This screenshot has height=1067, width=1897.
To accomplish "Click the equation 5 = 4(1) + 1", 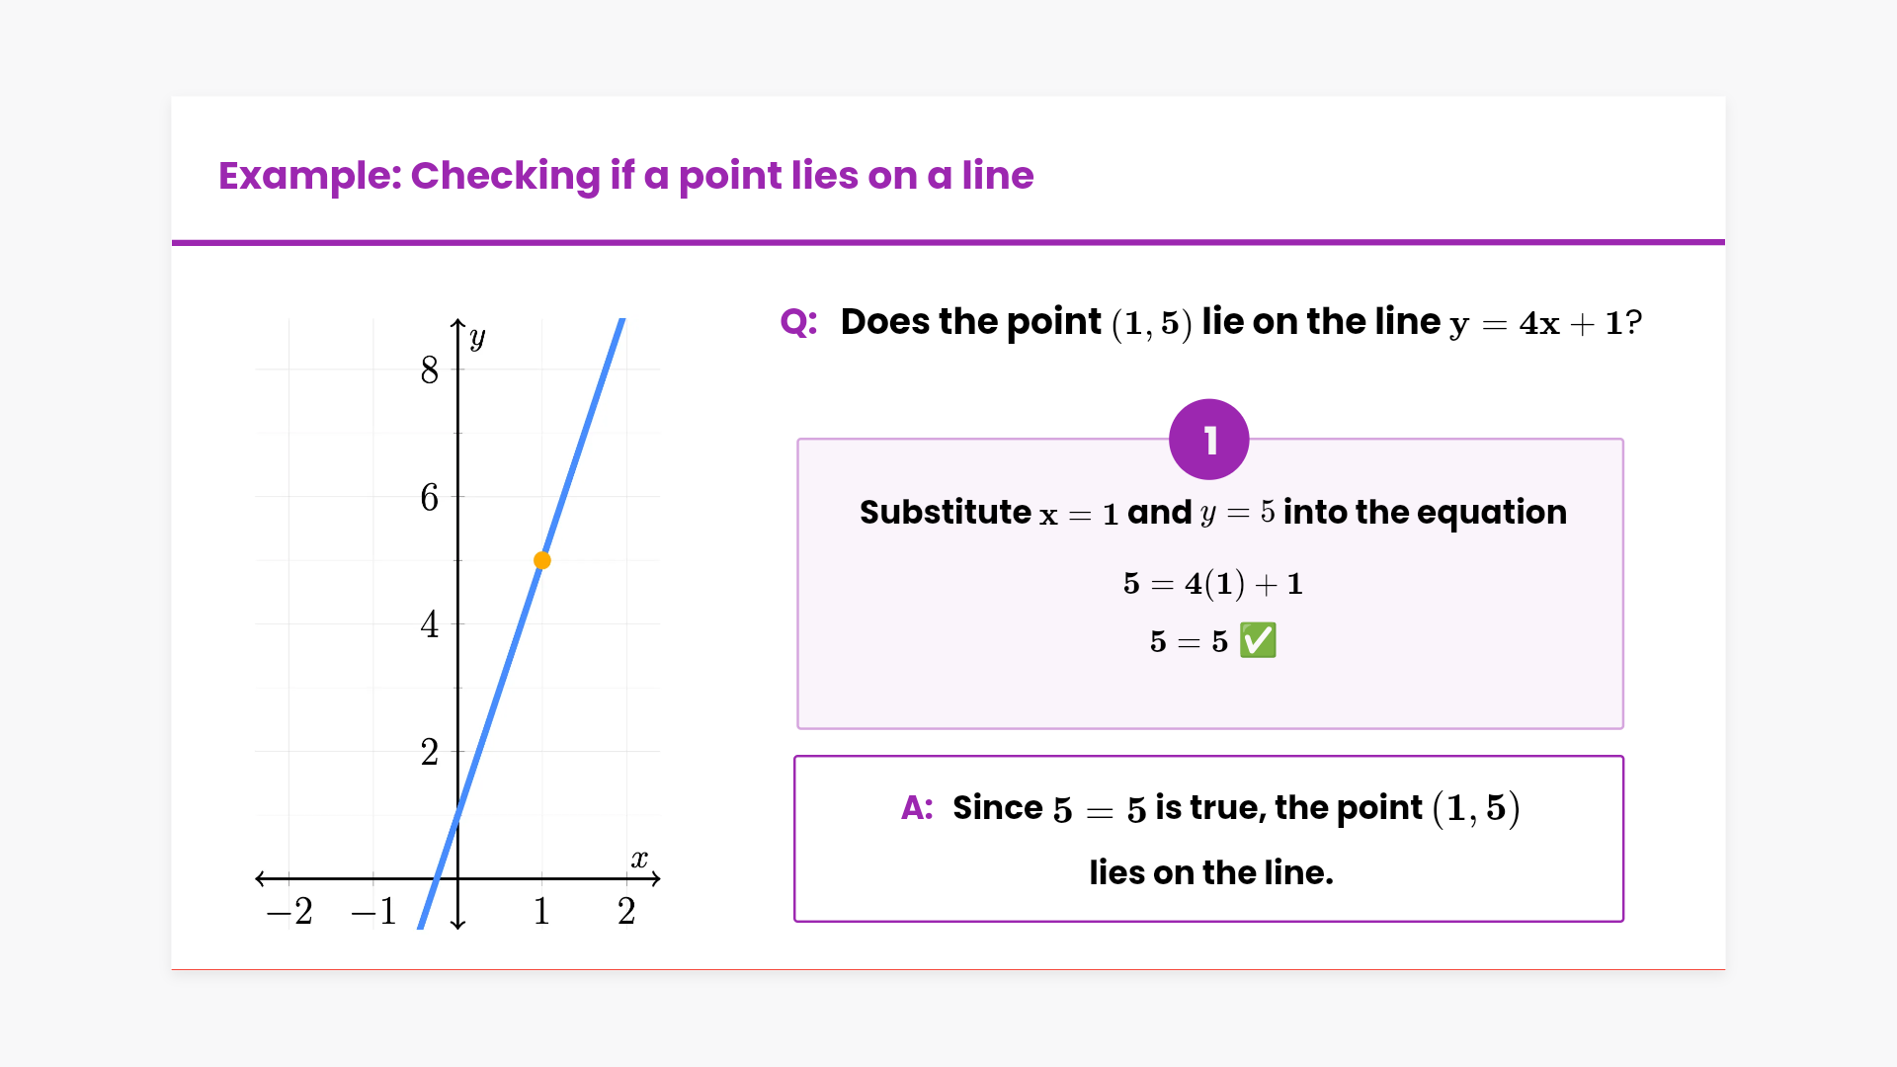I will [x=1212, y=584].
